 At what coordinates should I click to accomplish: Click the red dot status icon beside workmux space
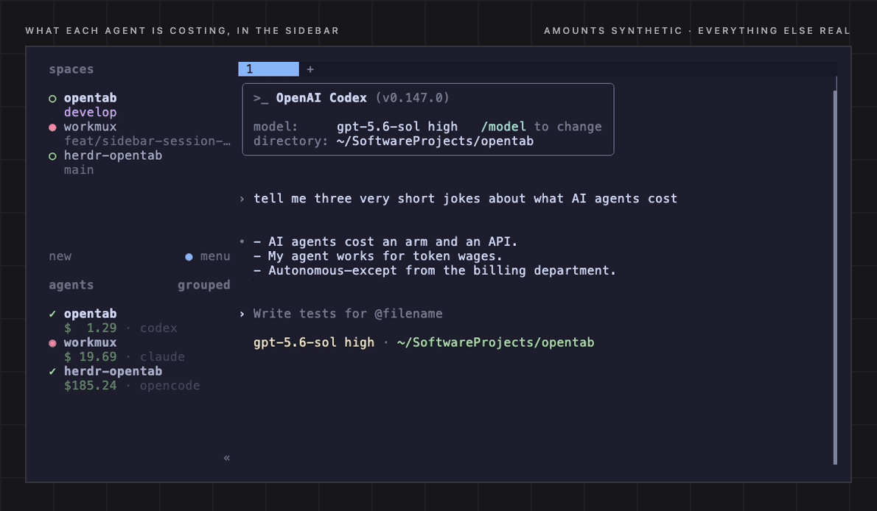click(x=52, y=127)
